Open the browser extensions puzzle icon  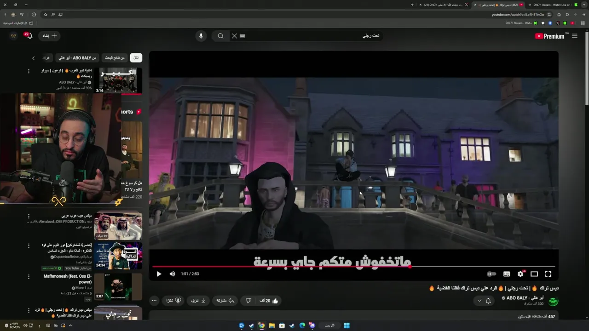tap(34, 15)
